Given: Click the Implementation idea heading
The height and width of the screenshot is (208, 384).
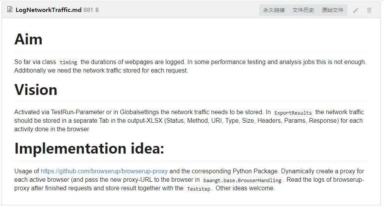Looking at the screenshot, I should (89, 149).
